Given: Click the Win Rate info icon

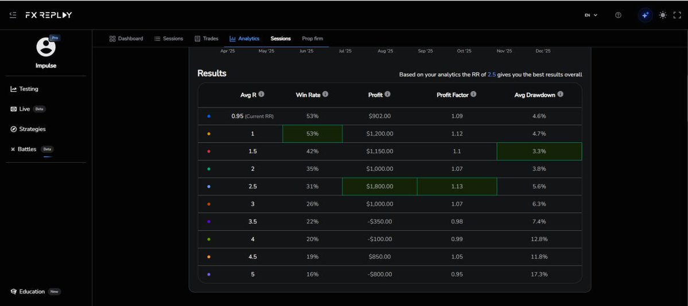Looking at the screenshot, I should pos(325,94).
